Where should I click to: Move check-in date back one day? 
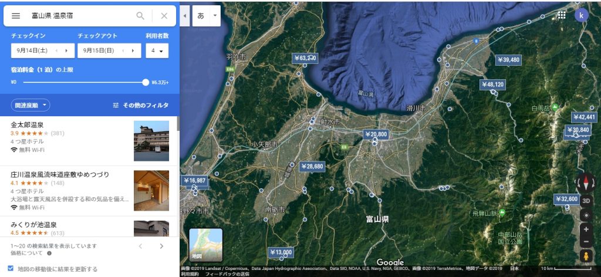click(x=57, y=50)
